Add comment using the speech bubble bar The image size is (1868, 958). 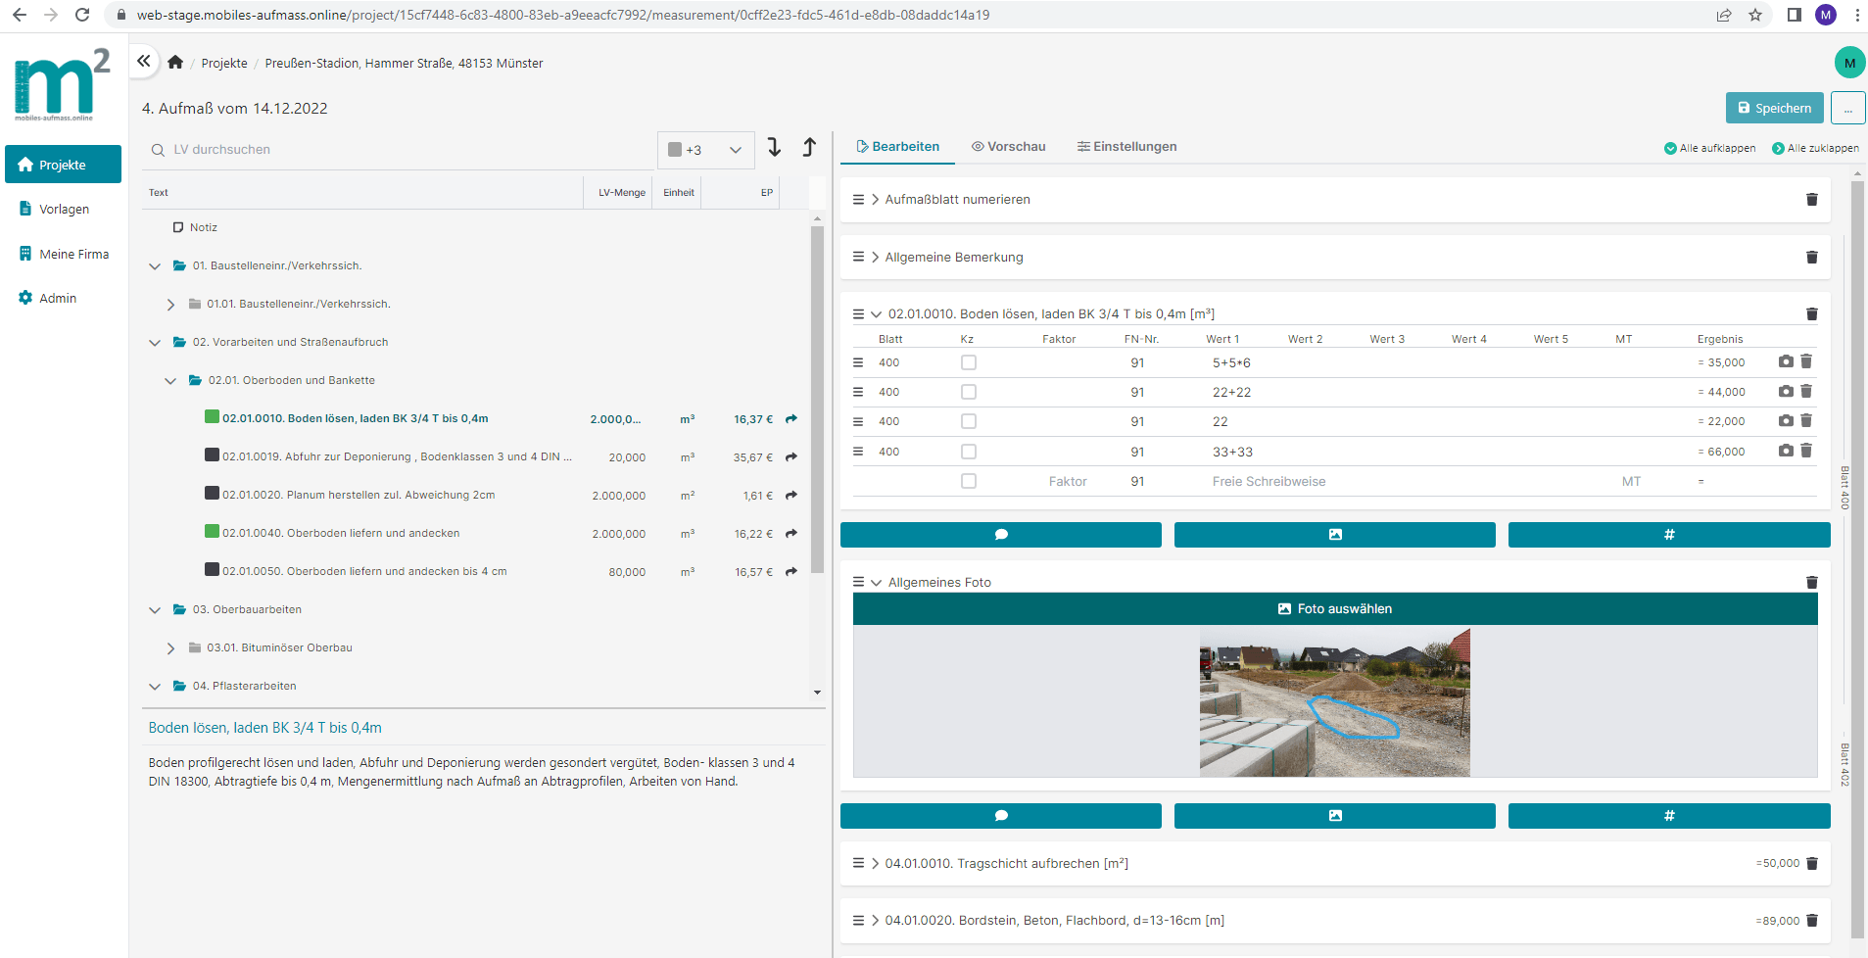coord(1000,535)
